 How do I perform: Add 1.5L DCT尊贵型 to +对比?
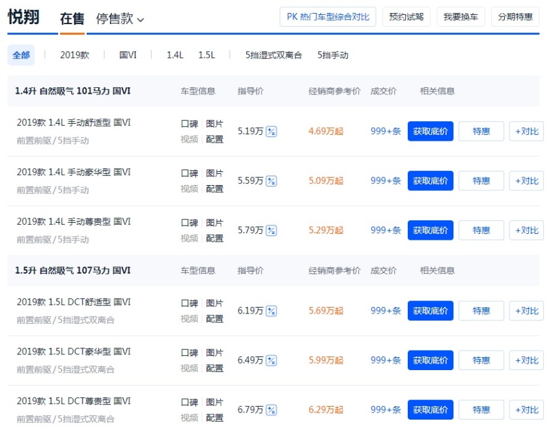point(527,410)
